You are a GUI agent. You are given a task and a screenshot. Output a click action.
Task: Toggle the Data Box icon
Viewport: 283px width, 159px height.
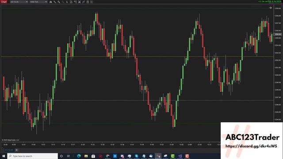pos(71,2)
